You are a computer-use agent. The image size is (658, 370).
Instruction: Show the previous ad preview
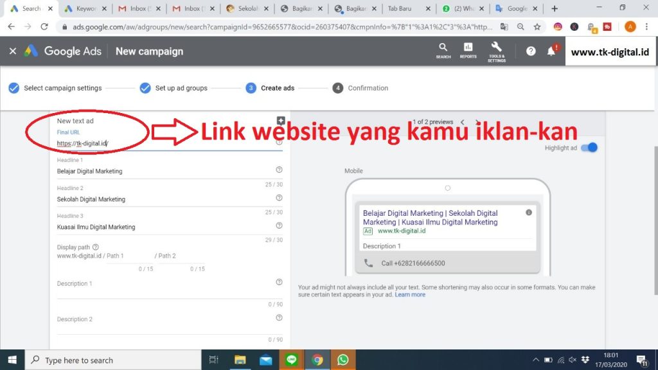[462, 122]
